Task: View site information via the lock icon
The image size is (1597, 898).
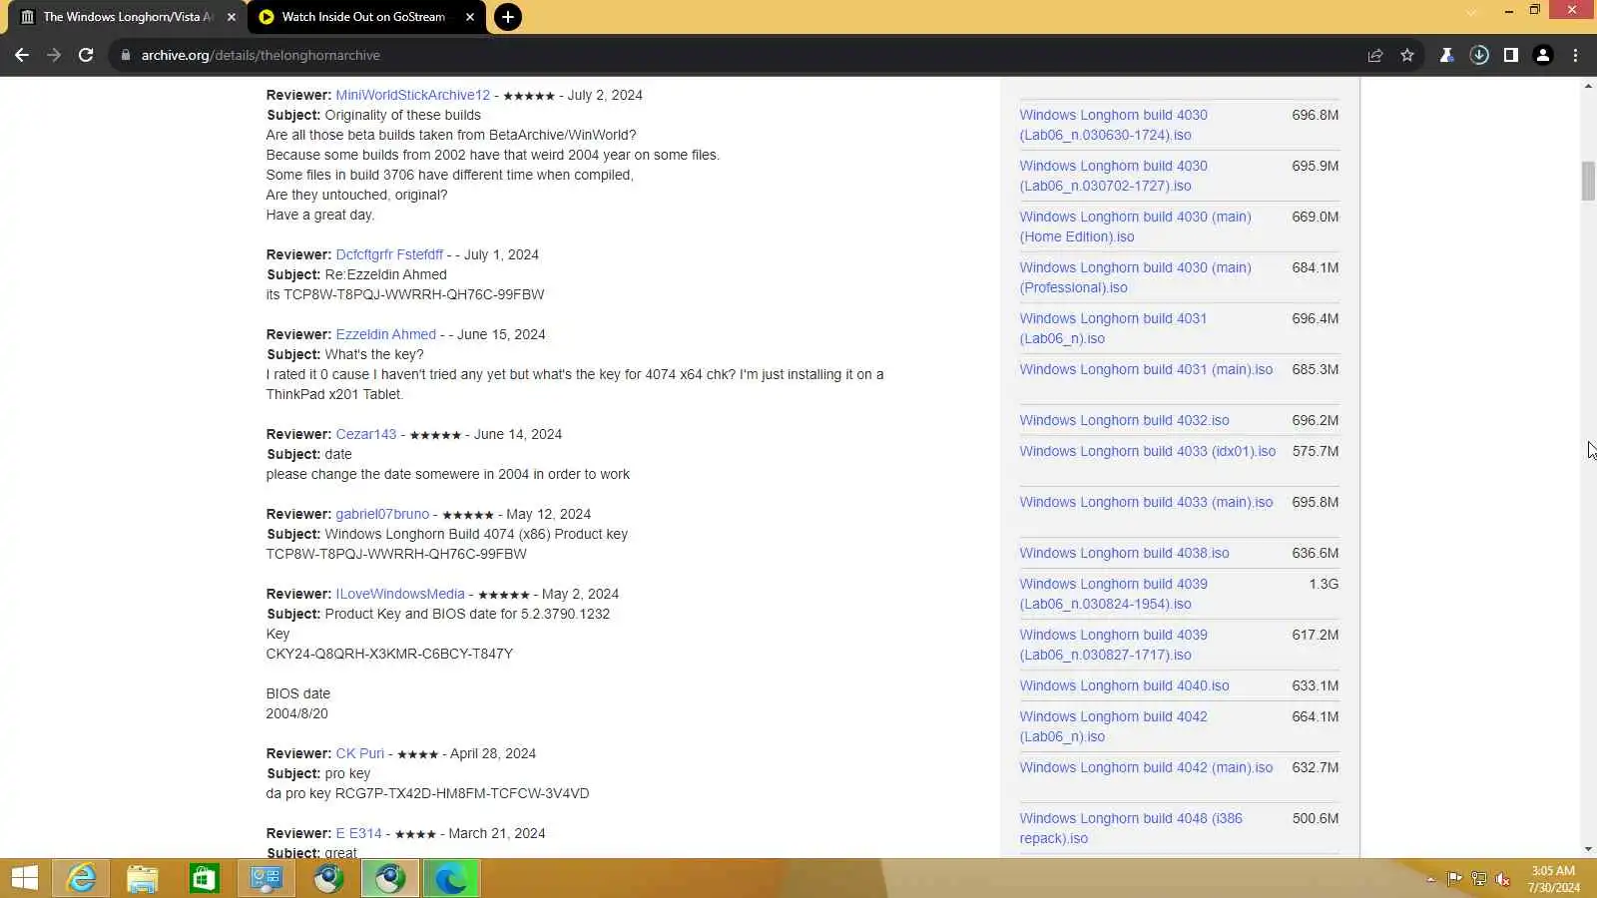Action: pyautogui.click(x=126, y=55)
